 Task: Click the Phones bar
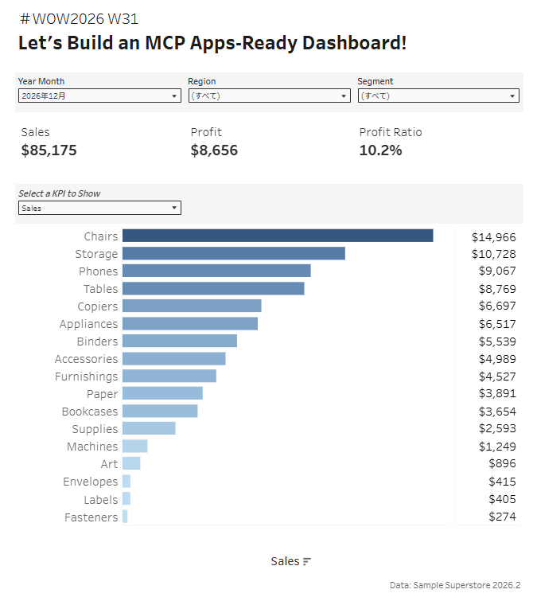click(216, 271)
